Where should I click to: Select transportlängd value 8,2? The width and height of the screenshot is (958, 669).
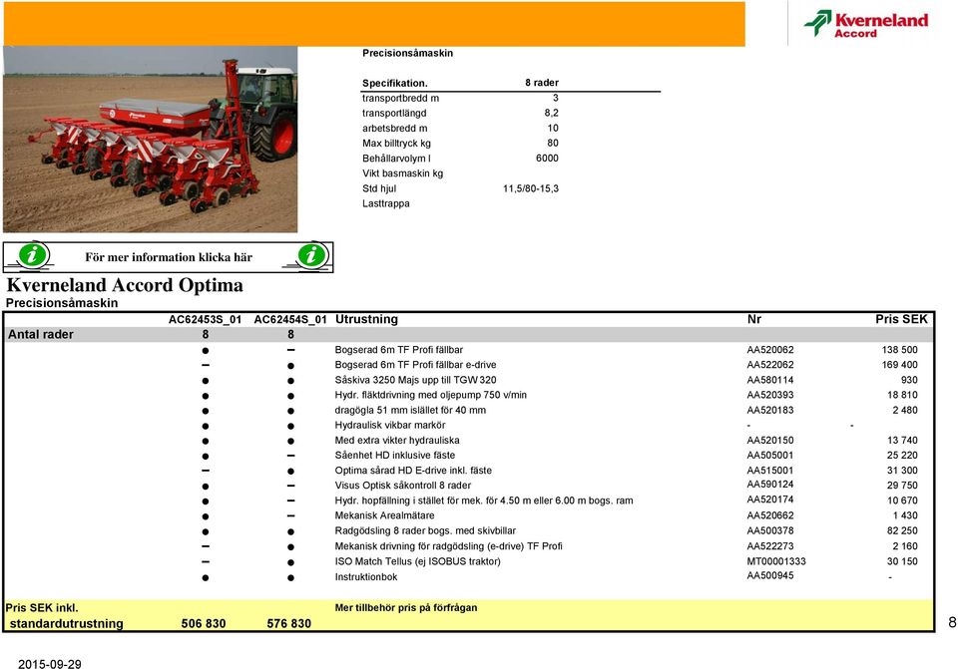[551, 113]
